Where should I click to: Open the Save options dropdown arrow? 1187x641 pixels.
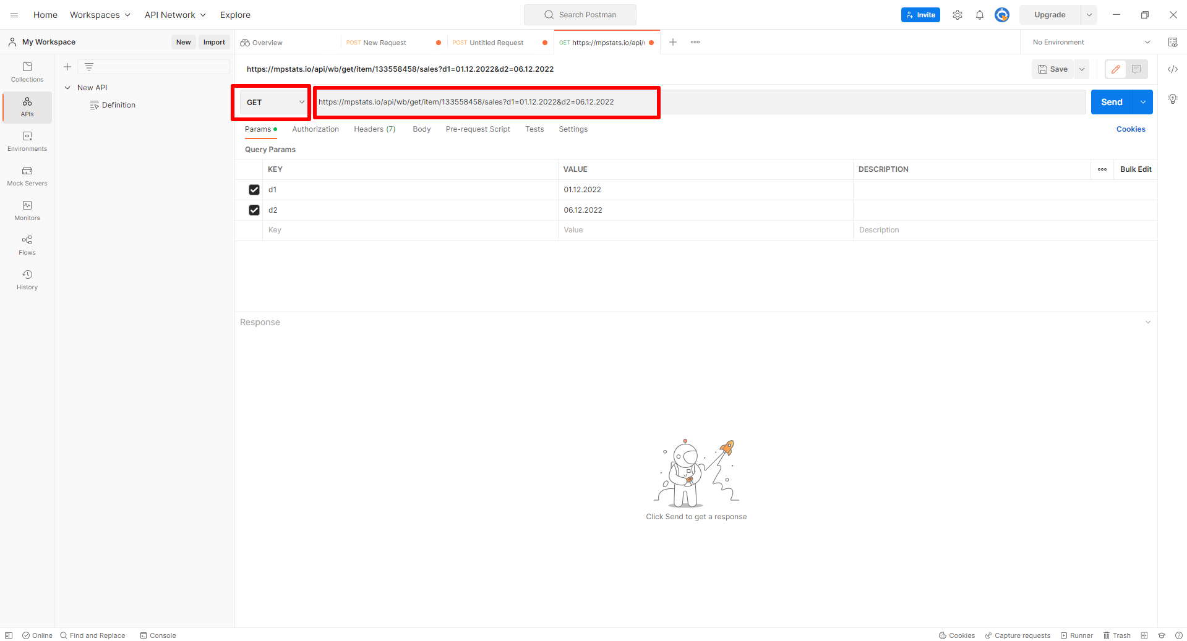click(x=1082, y=69)
